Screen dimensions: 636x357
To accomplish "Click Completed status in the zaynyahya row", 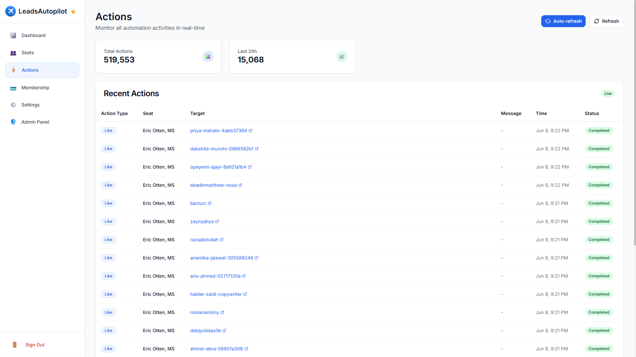I will coord(599,221).
